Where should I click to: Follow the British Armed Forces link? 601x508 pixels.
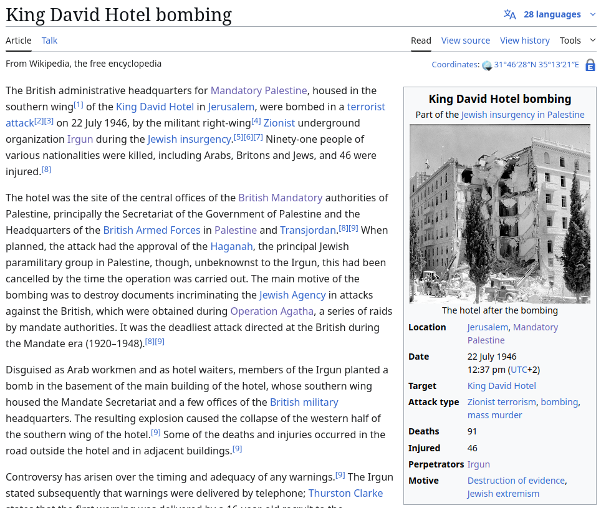(x=151, y=230)
